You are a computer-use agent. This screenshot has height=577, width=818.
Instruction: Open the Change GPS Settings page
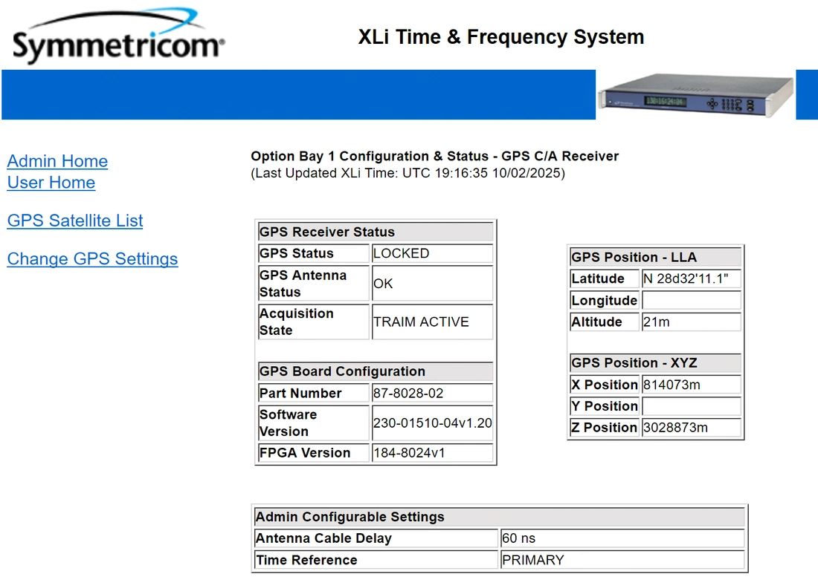[x=92, y=259]
